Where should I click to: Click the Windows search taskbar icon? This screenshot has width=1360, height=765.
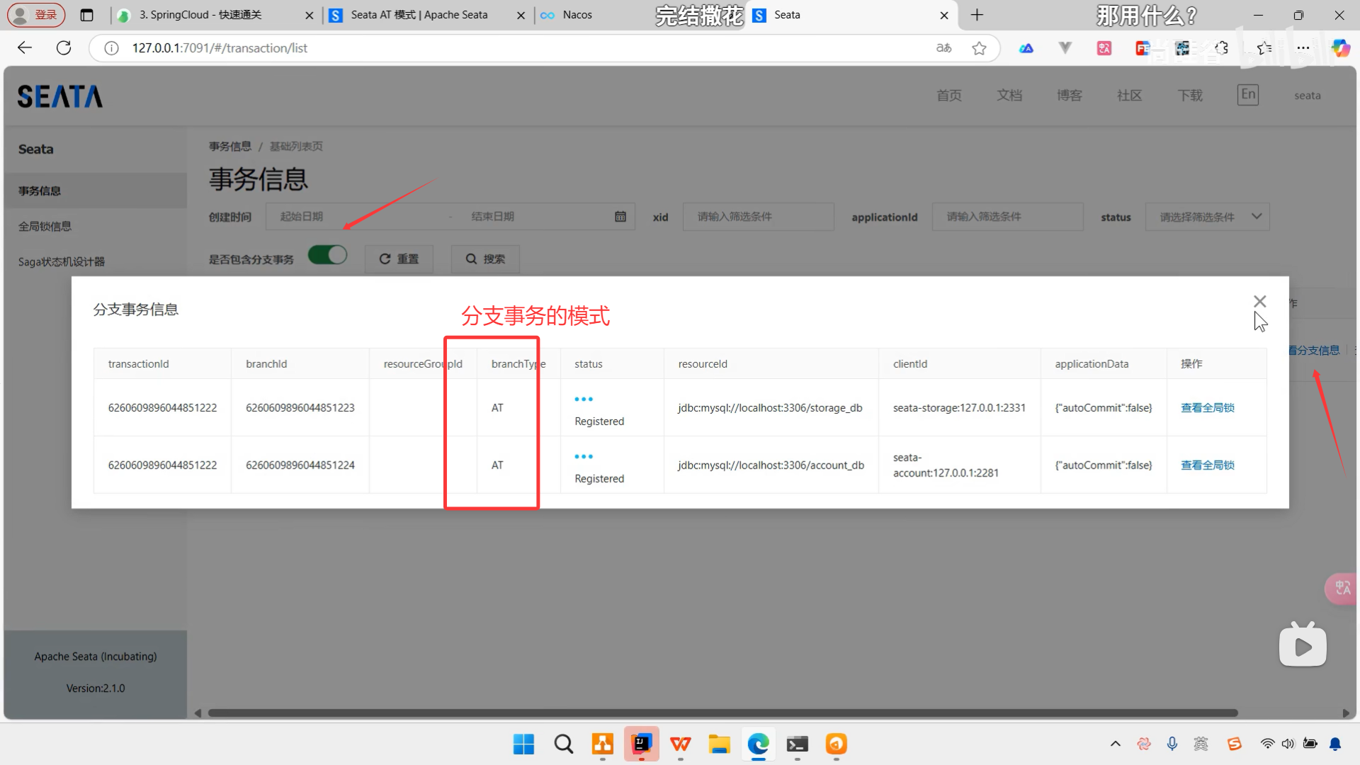(563, 744)
